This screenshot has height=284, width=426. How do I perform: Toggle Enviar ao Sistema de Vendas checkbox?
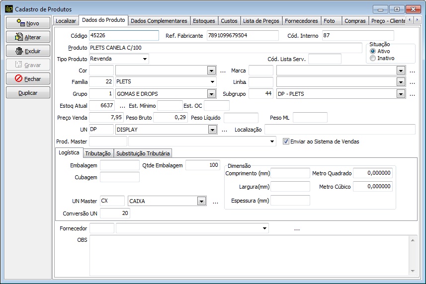point(286,142)
